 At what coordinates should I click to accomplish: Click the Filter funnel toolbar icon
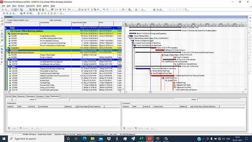tap(63, 9)
